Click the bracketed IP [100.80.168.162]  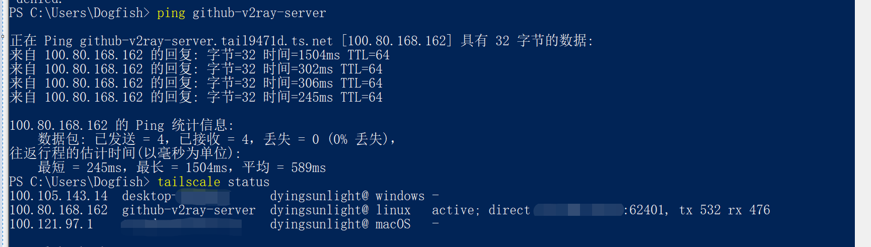pos(397,41)
